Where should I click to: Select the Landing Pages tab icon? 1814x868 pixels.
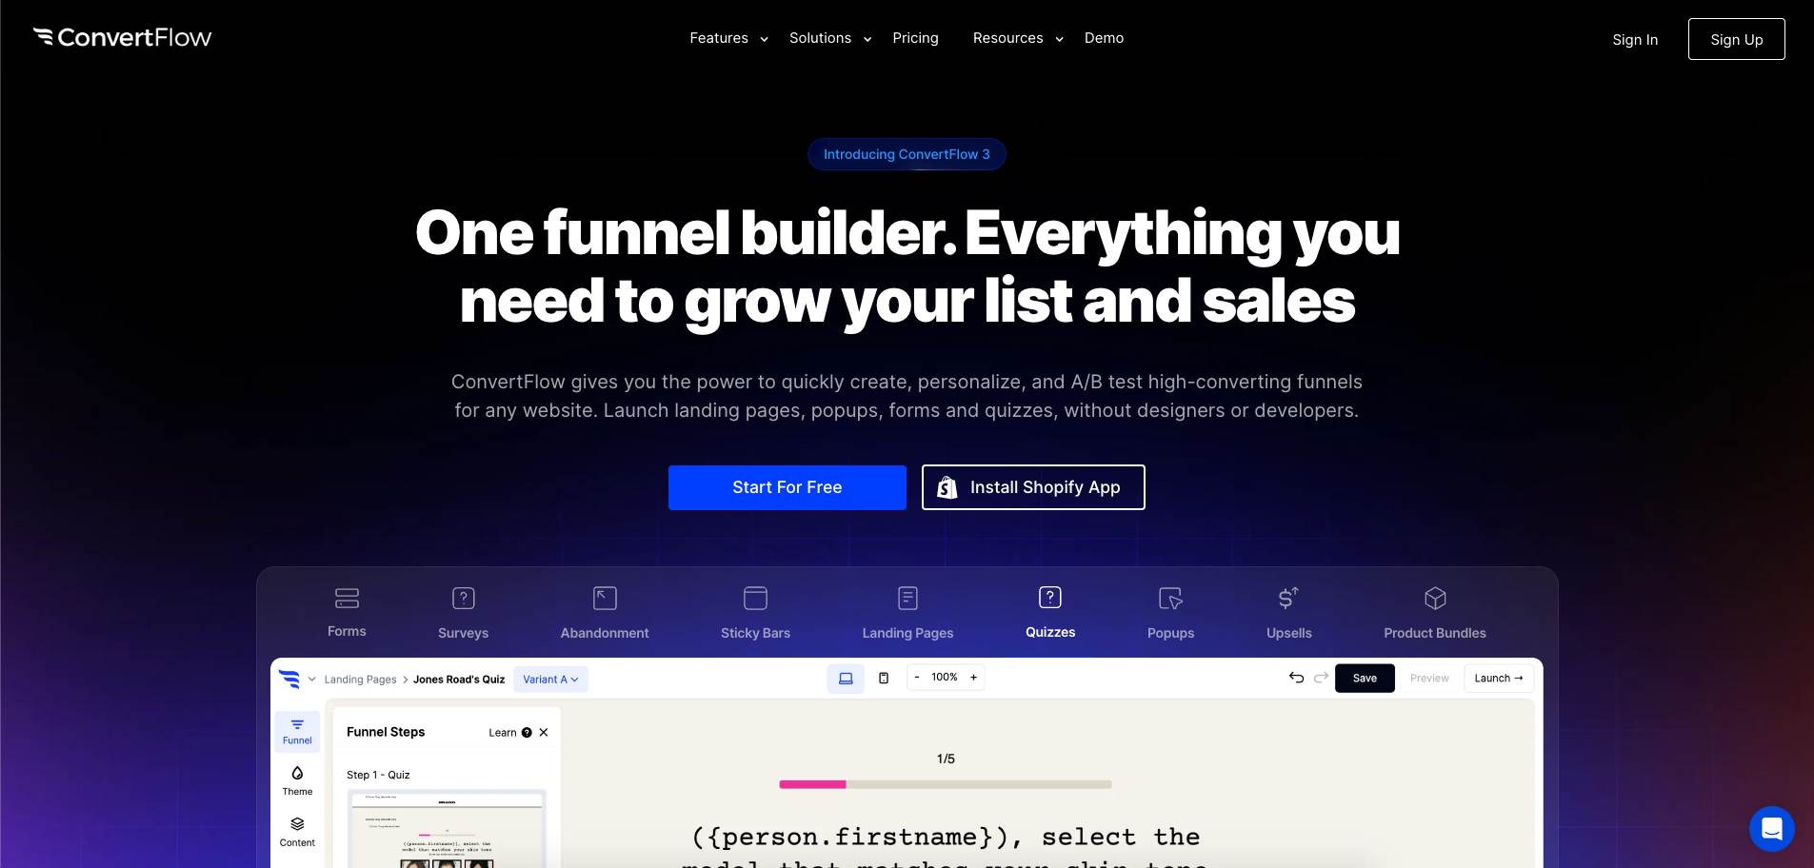point(907,598)
